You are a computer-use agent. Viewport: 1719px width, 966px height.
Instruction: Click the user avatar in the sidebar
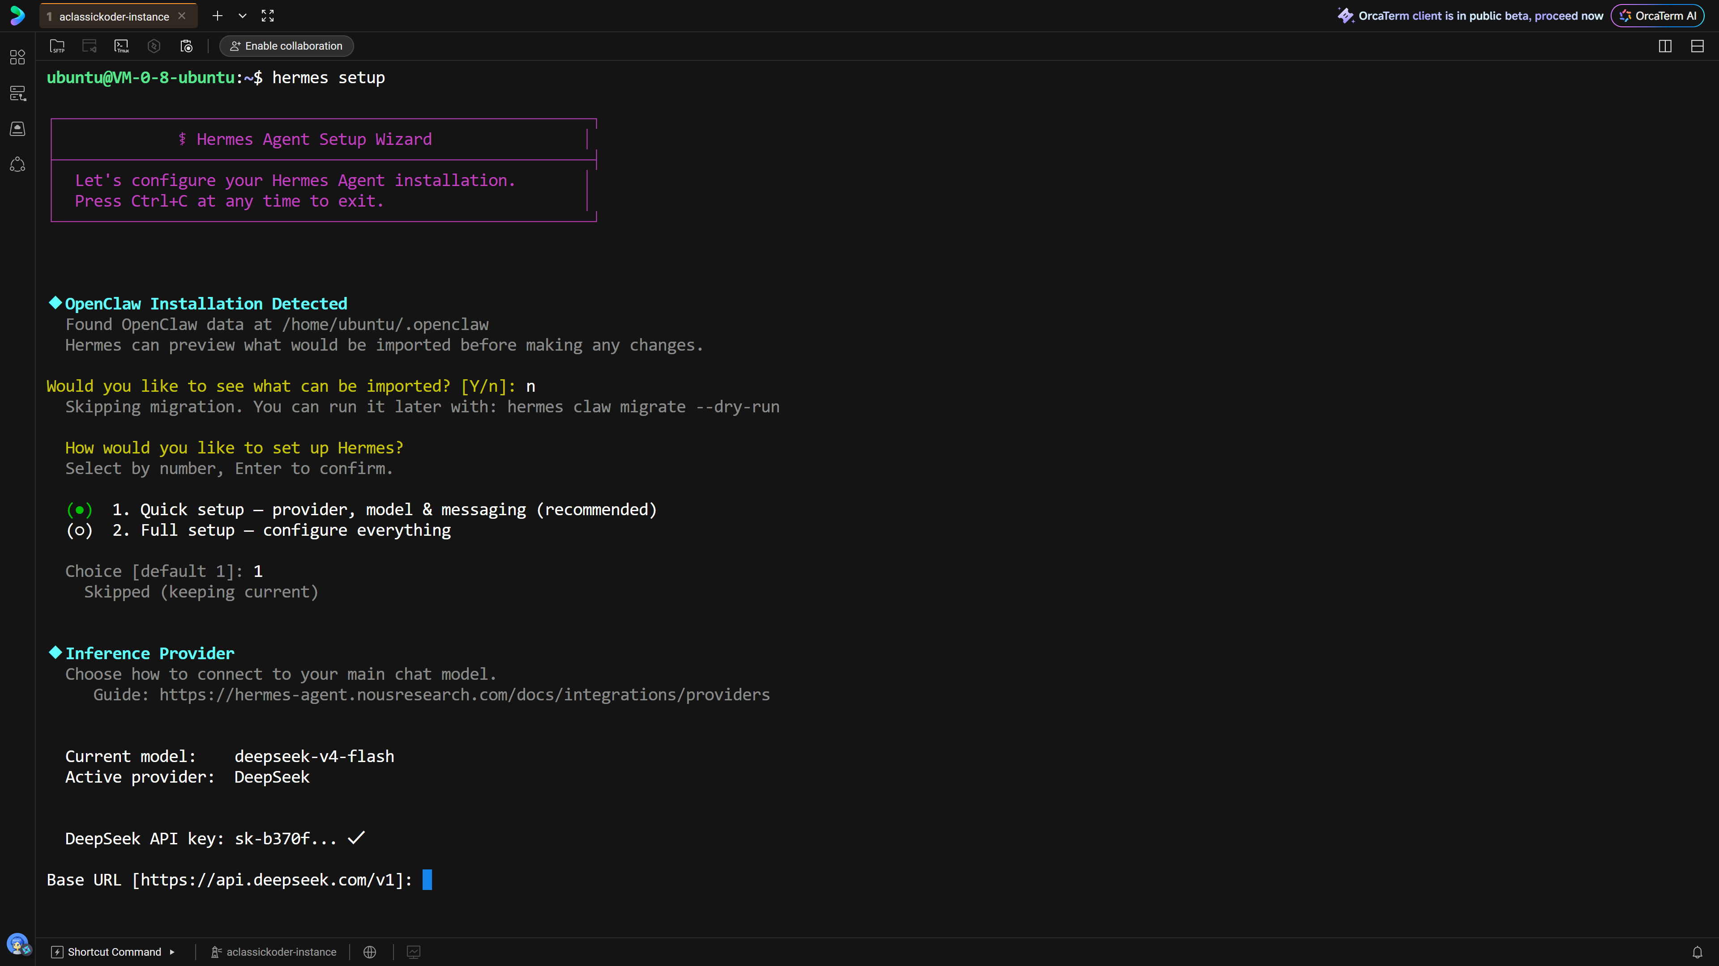(18, 944)
